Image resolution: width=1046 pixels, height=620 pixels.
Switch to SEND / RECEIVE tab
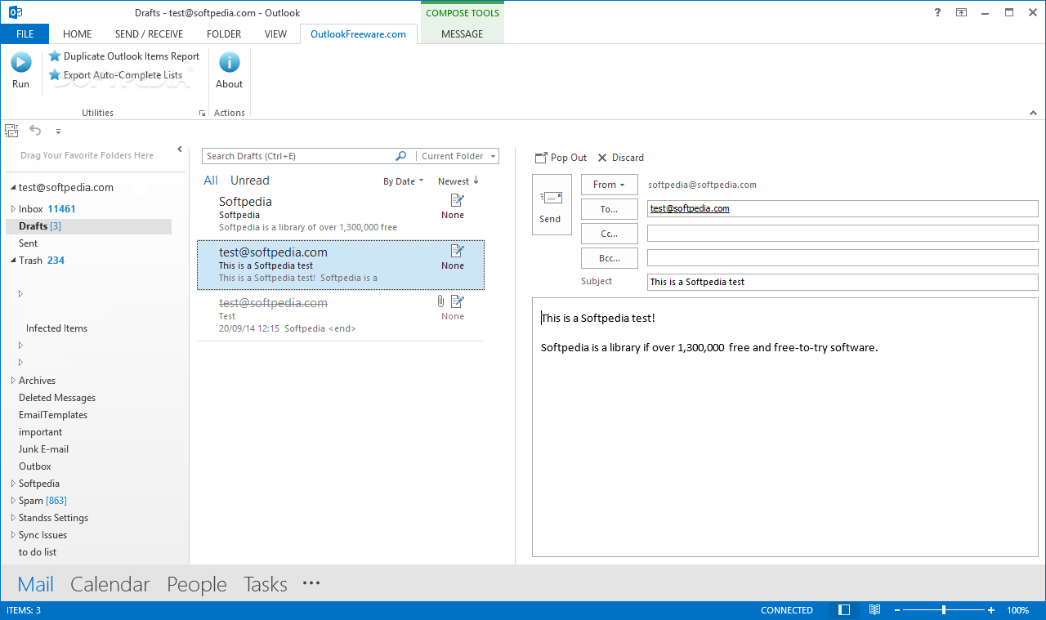(149, 34)
